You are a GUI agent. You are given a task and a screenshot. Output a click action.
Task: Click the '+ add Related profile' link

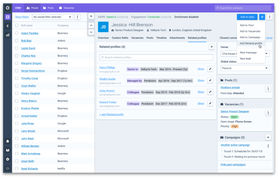click(x=111, y=114)
